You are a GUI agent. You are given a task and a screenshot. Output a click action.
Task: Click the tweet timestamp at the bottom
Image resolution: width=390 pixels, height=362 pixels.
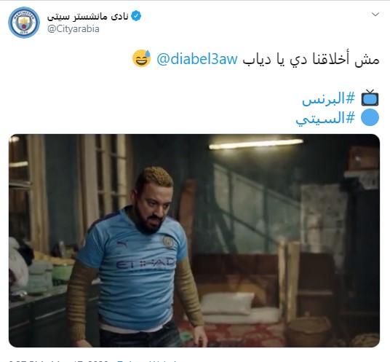(58, 361)
